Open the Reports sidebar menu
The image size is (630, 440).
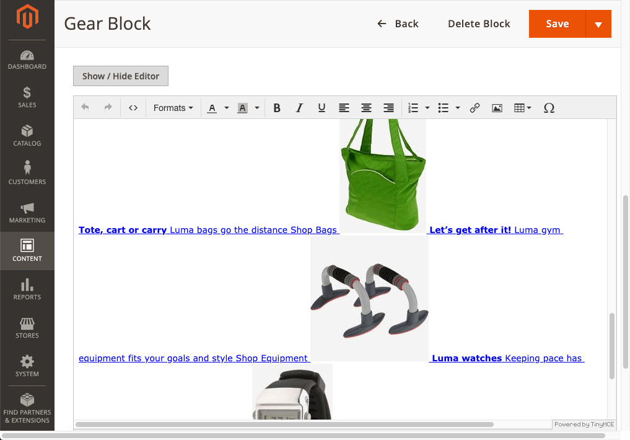27,289
